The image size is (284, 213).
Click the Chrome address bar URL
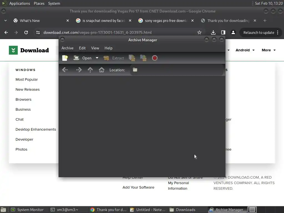97,32
